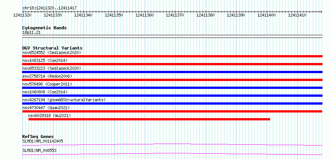Click ruler coordinate 12411400
333x159 pixels.
pos(267,15)
